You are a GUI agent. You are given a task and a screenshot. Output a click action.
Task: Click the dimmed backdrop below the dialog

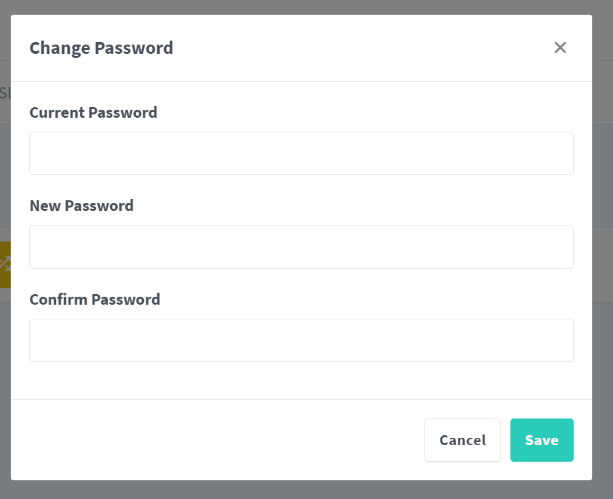[301, 490]
